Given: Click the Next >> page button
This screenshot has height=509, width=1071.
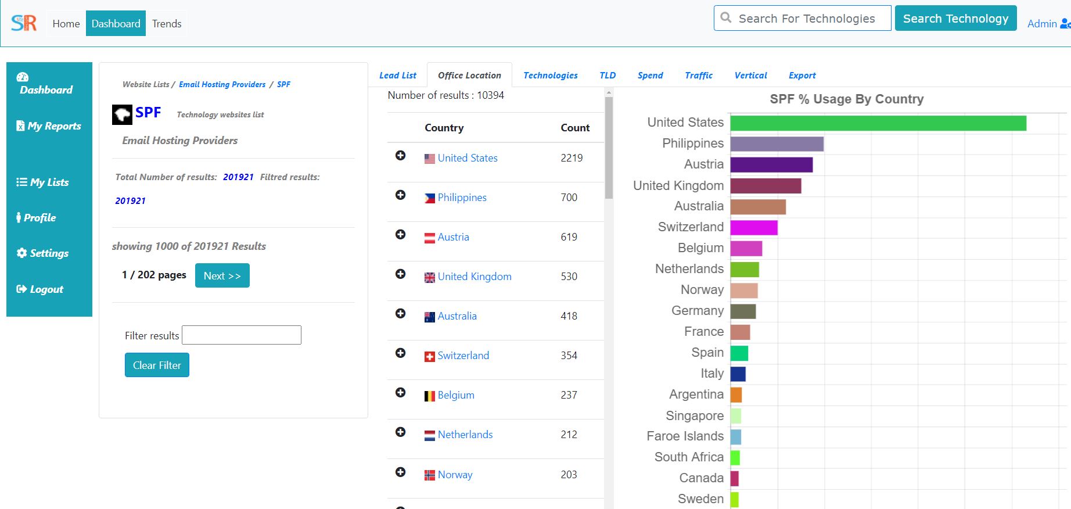Looking at the screenshot, I should [222, 275].
